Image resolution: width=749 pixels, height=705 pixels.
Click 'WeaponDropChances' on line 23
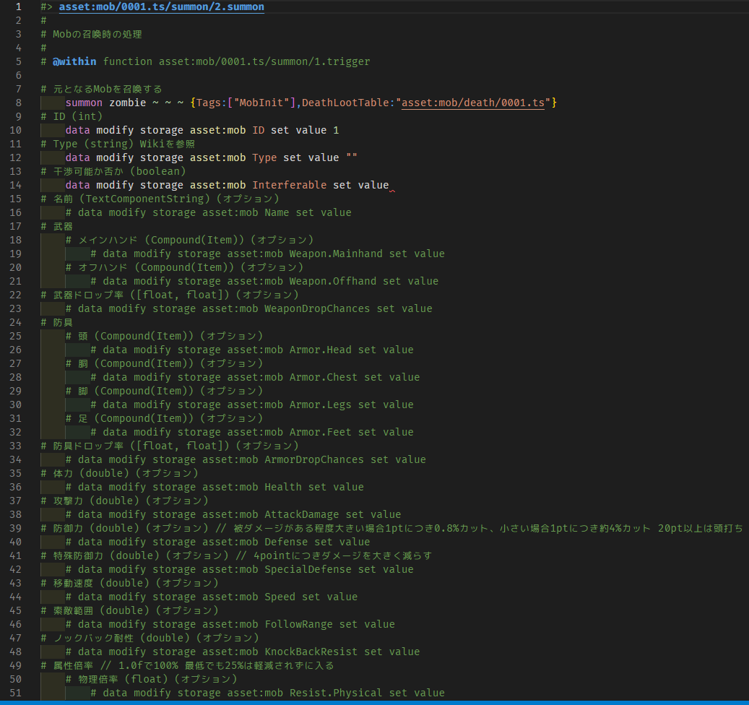(x=317, y=308)
